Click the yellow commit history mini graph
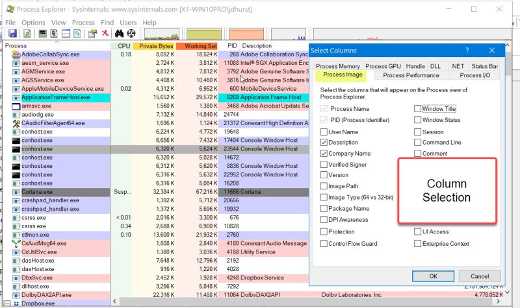 coord(204,34)
